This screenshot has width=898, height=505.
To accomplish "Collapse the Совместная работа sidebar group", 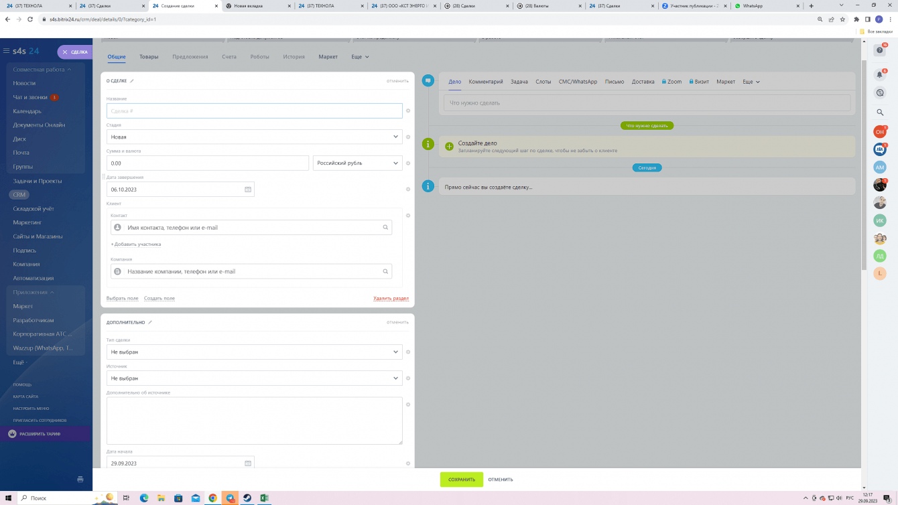I will pyautogui.click(x=42, y=70).
